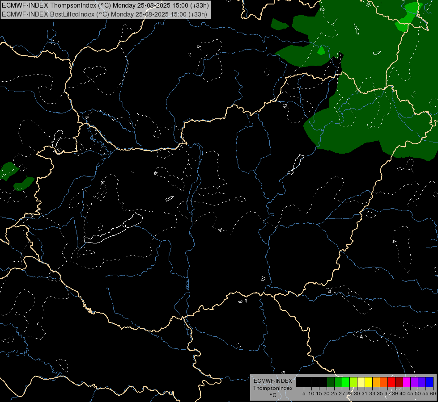Click the legend tick value 30
438x402 pixels.
click(x=357, y=394)
